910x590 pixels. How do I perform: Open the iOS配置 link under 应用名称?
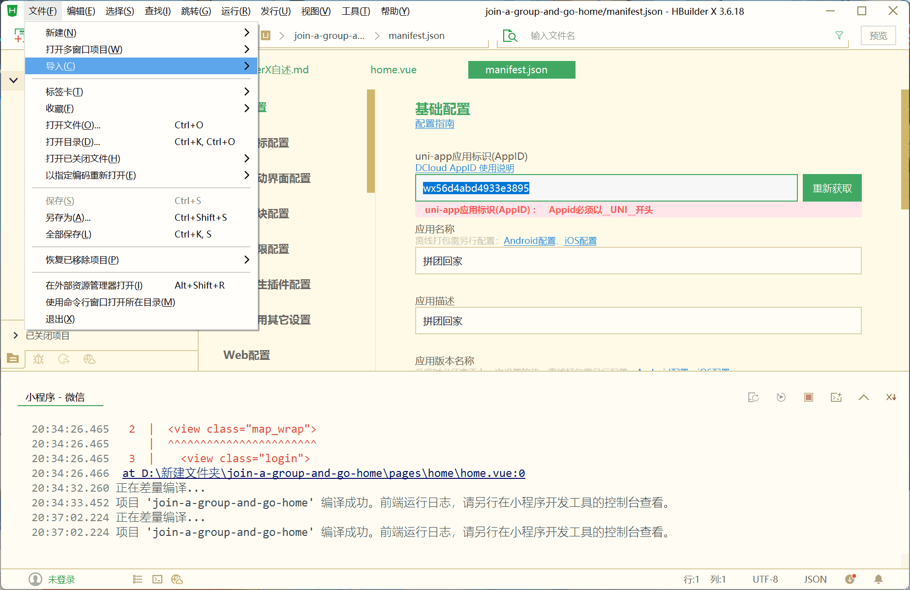580,241
